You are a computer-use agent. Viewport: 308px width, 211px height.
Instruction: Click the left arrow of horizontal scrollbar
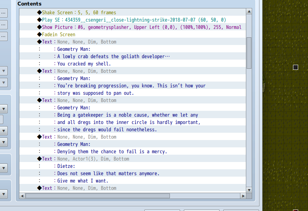tap(22, 196)
